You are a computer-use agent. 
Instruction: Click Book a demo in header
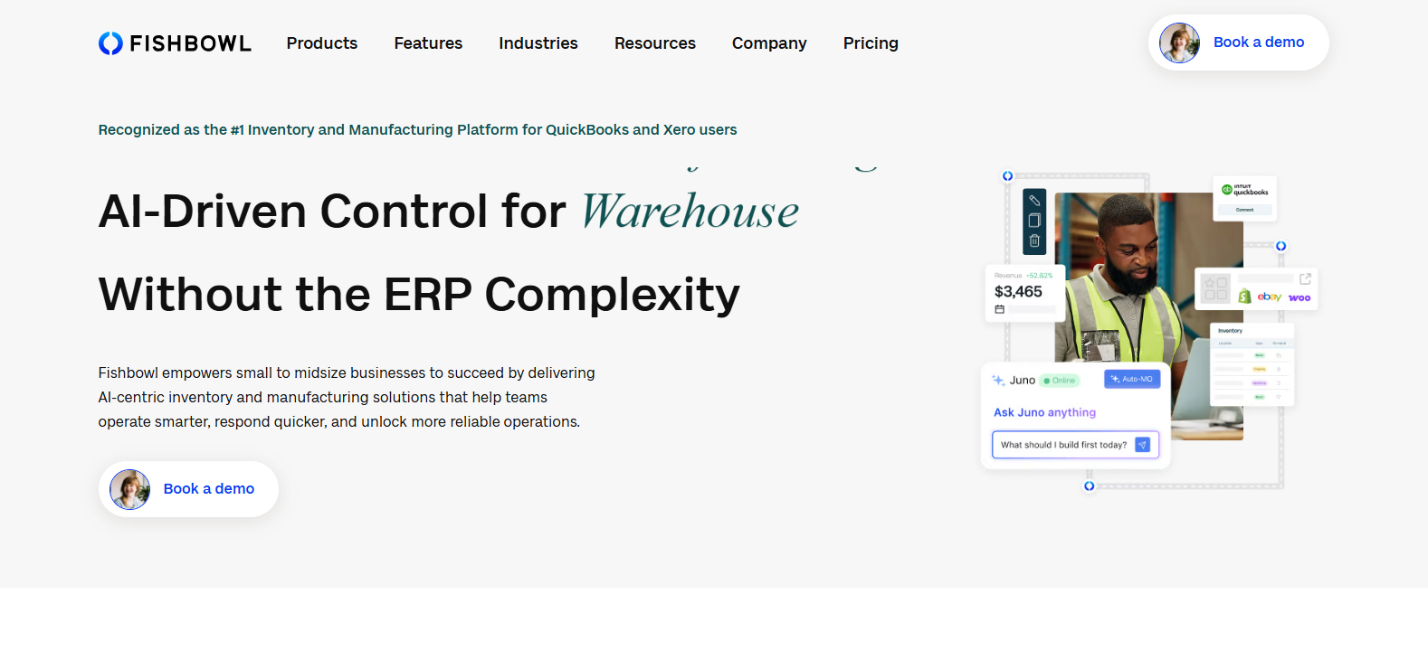(x=1257, y=42)
